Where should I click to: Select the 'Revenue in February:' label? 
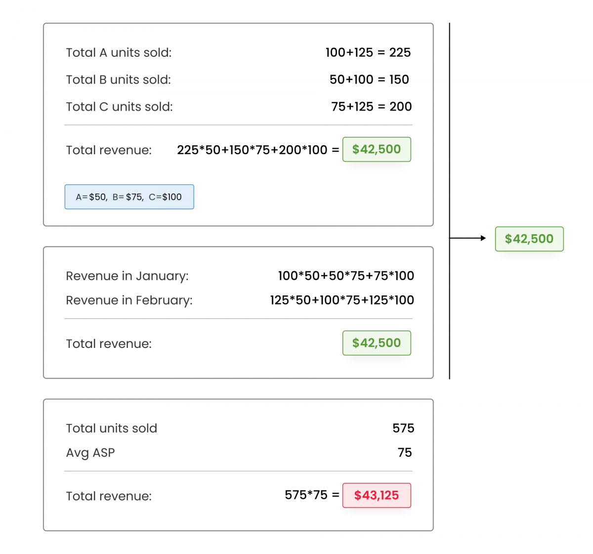129,300
